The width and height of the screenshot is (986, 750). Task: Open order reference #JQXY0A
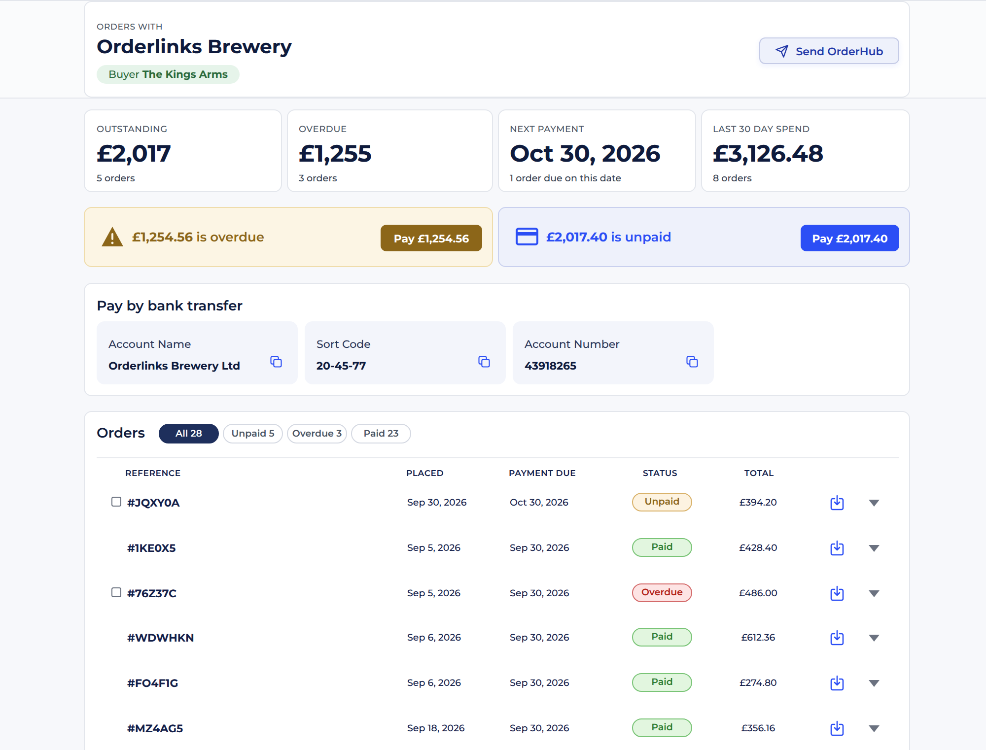153,503
